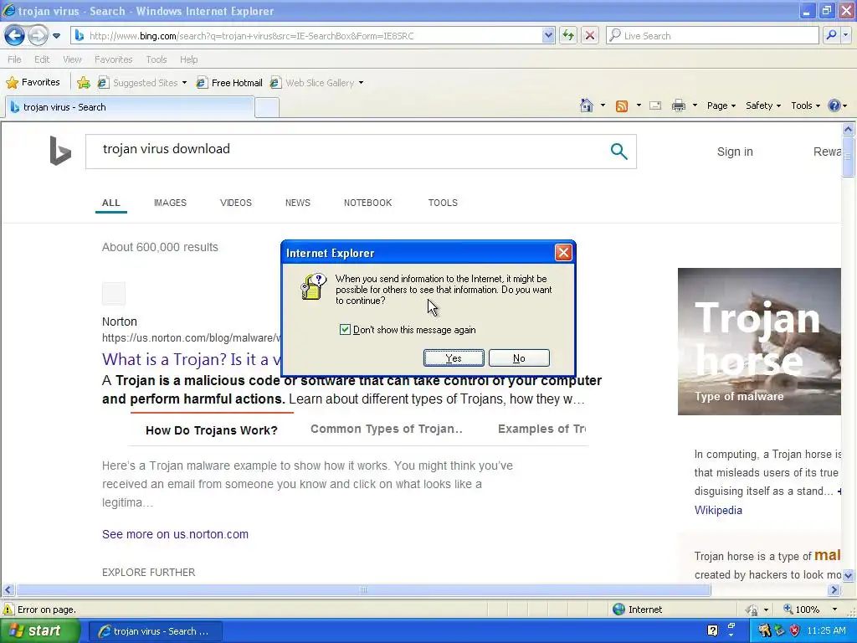Image resolution: width=857 pixels, height=643 pixels.
Task: Click the Help question mark icon
Action: point(834,105)
